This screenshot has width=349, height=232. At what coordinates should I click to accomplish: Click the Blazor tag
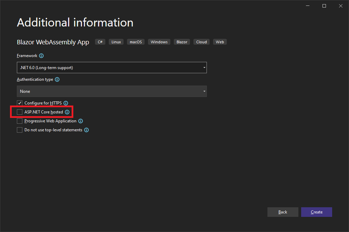click(182, 42)
